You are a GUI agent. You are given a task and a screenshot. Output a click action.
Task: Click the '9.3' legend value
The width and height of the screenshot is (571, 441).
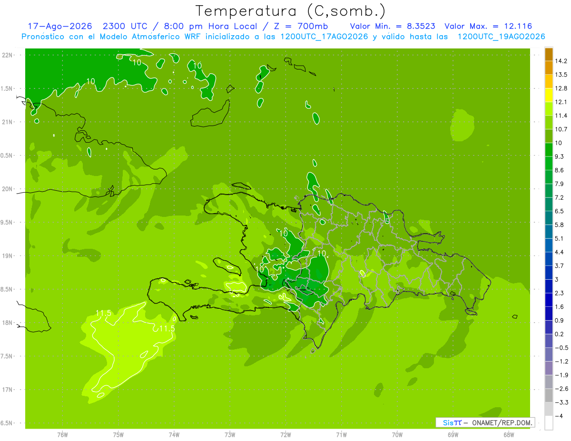pyautogui.click(x=560, y=157)
